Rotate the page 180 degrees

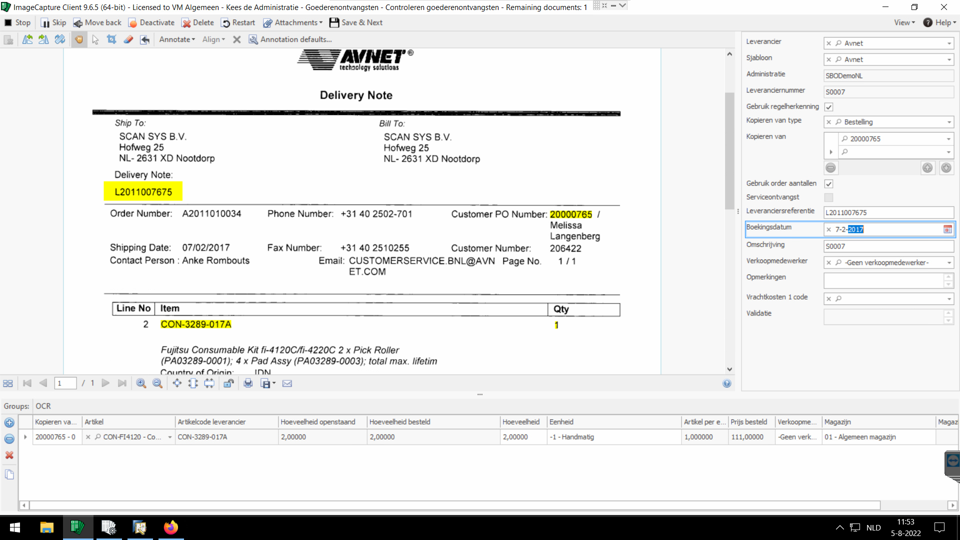pos(60,39)
